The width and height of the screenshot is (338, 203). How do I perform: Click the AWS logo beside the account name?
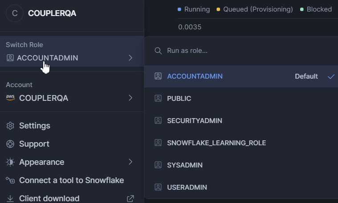tap(10, 98)
